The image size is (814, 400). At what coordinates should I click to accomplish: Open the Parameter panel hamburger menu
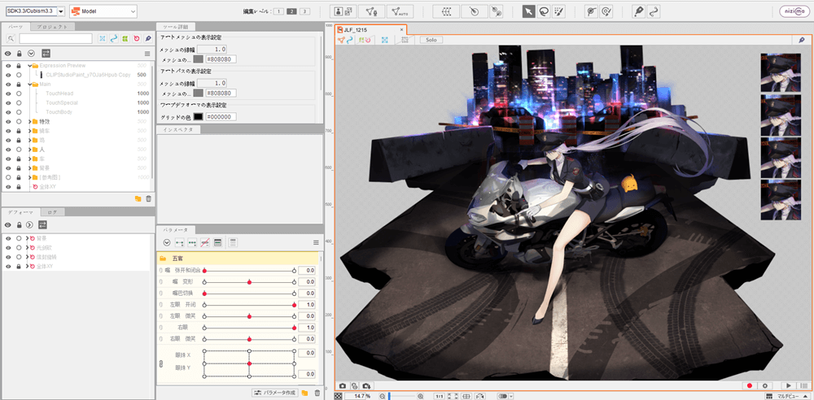tap(316, 242)
